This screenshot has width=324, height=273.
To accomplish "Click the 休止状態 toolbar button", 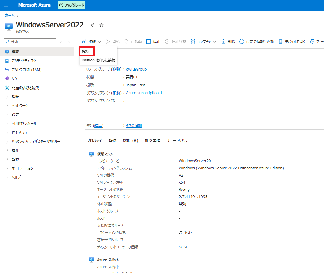I will click(x=176, y=42).
